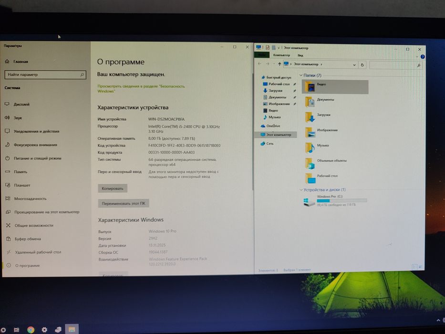Select the Объемные объекты folder

pos(326,163)
